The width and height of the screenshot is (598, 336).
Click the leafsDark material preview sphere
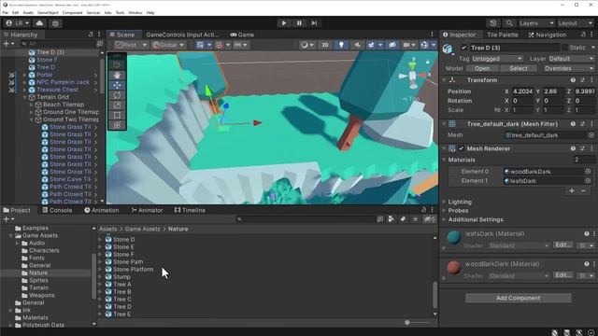coord(454,238)
